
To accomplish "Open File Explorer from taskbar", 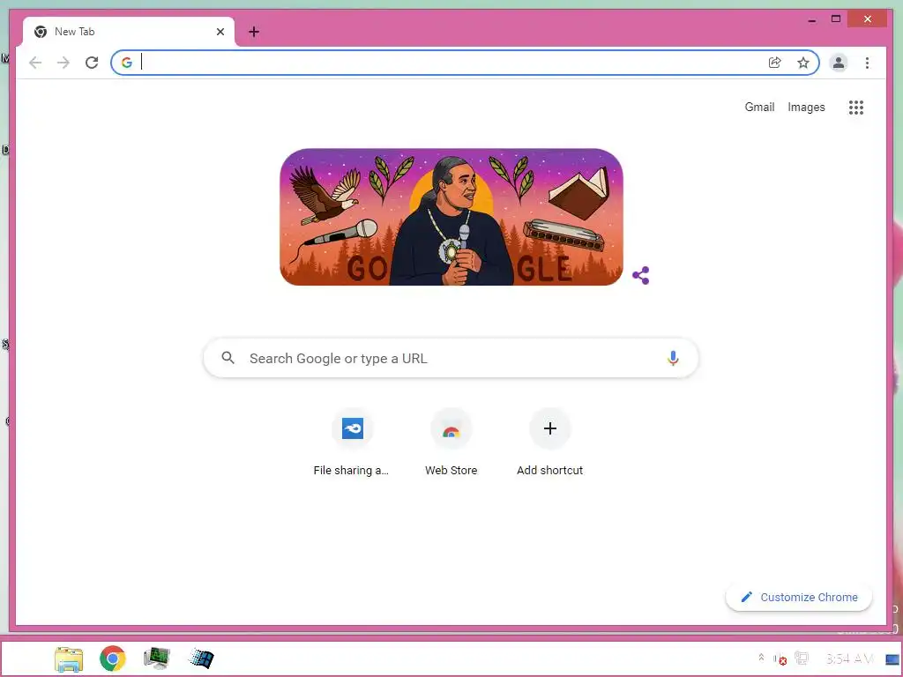I will (69, 658).
